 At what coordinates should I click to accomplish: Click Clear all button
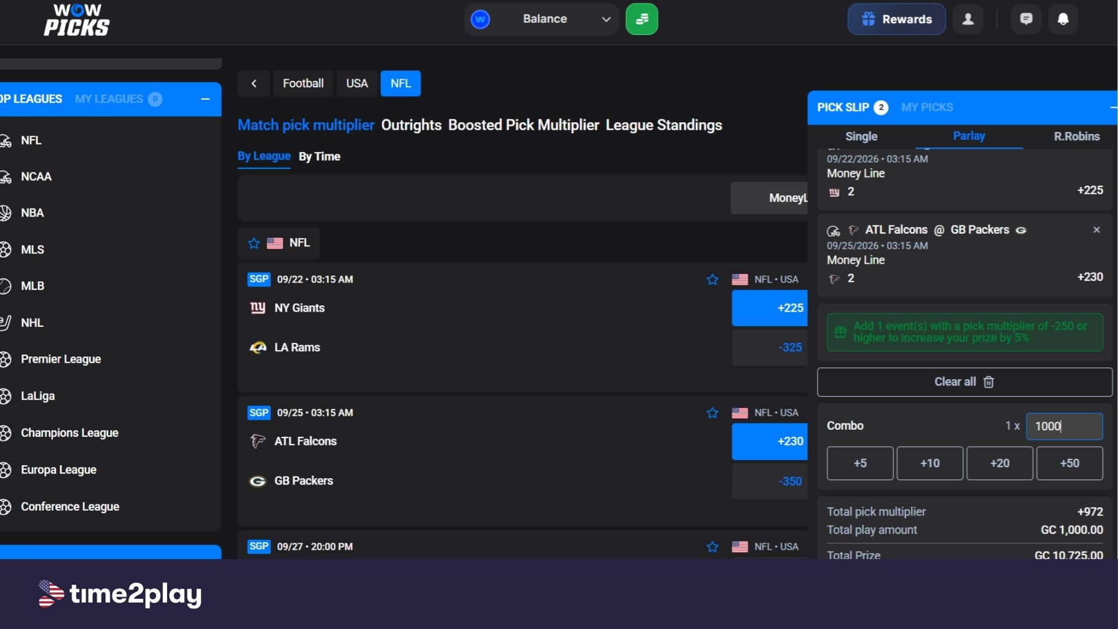(x=965, y=382)
